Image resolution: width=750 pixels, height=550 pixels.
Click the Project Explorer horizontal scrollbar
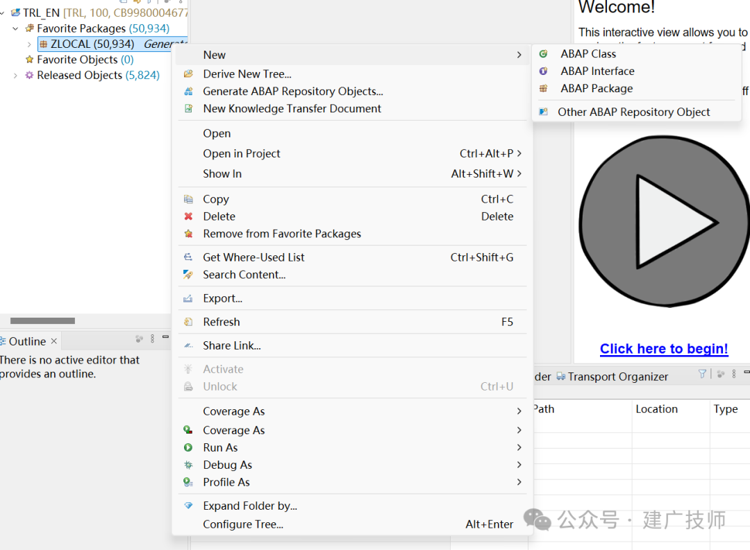(x=42, y=320)
